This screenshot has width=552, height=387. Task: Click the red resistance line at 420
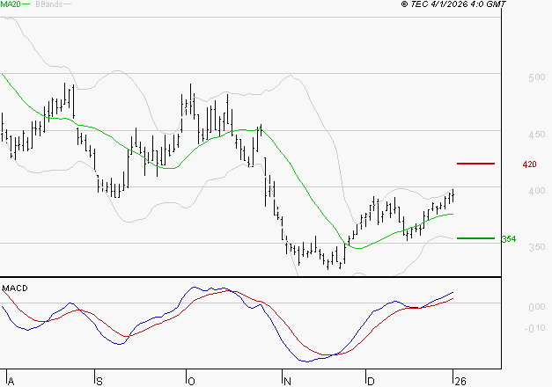click(475, 164)
